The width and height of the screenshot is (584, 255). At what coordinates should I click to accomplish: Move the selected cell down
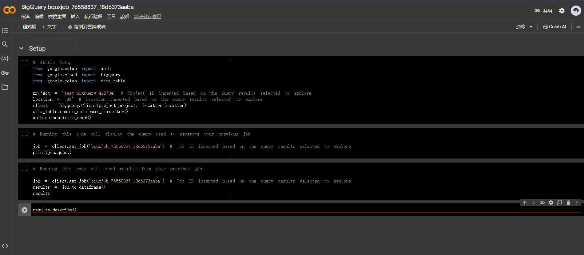pos(534,203)
